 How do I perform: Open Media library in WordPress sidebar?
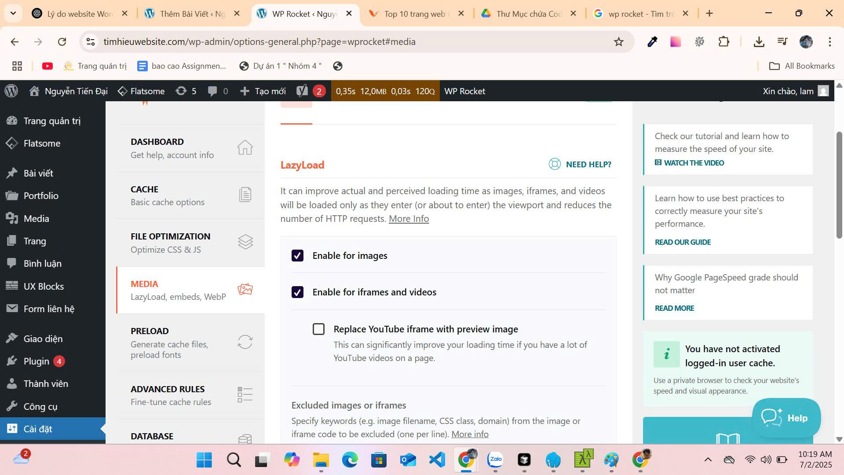click(x=36, y=219)
